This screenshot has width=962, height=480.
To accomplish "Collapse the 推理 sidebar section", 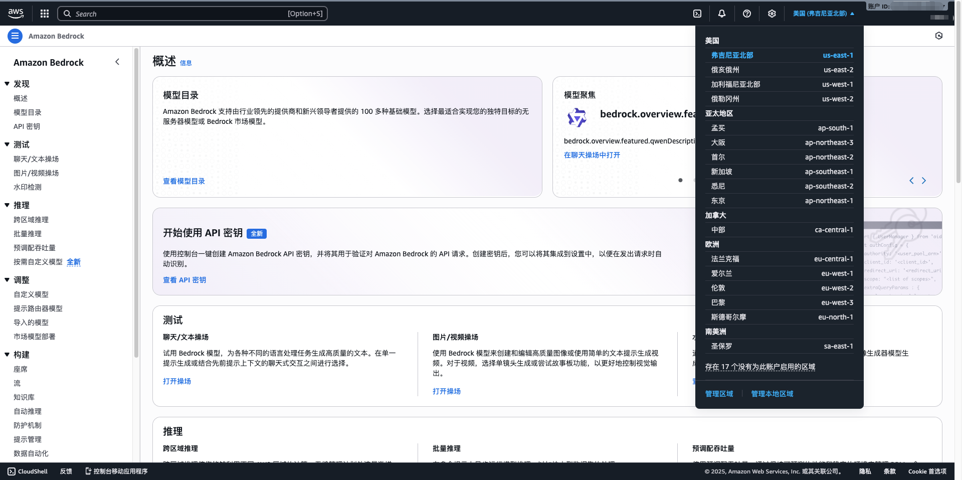I will click(7, 205).
